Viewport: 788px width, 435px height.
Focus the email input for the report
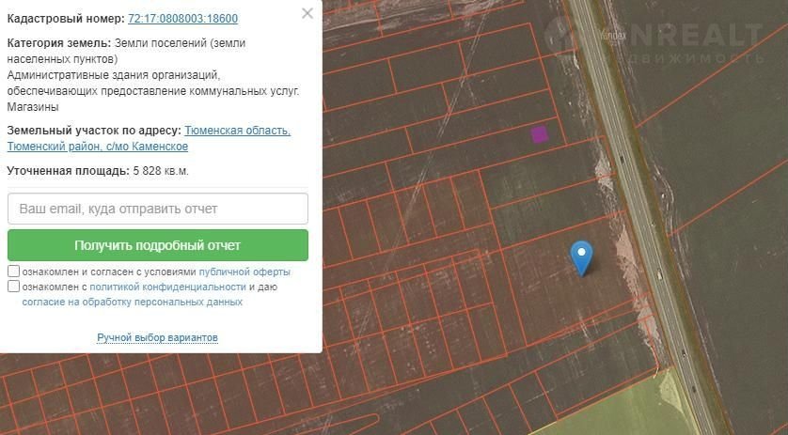158,209
